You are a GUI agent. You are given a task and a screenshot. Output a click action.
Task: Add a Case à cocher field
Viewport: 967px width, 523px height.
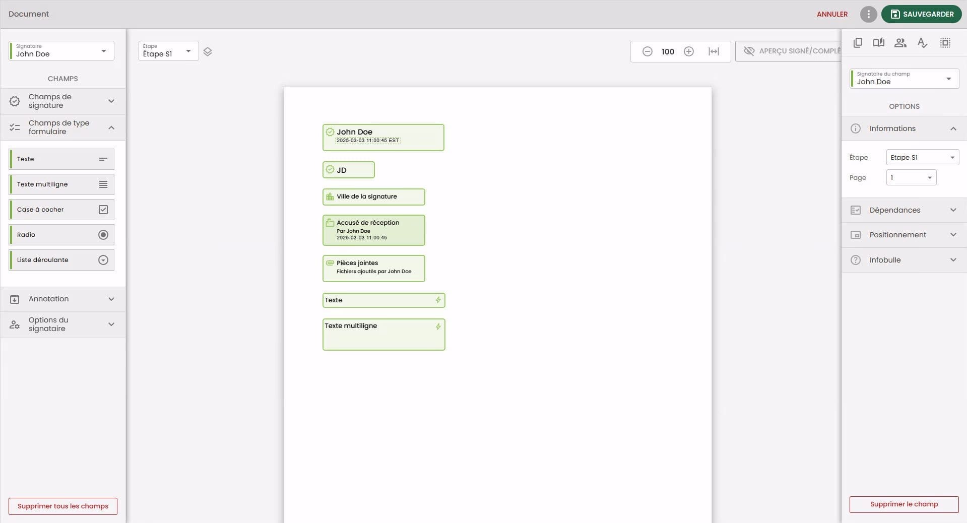point(61,210)
